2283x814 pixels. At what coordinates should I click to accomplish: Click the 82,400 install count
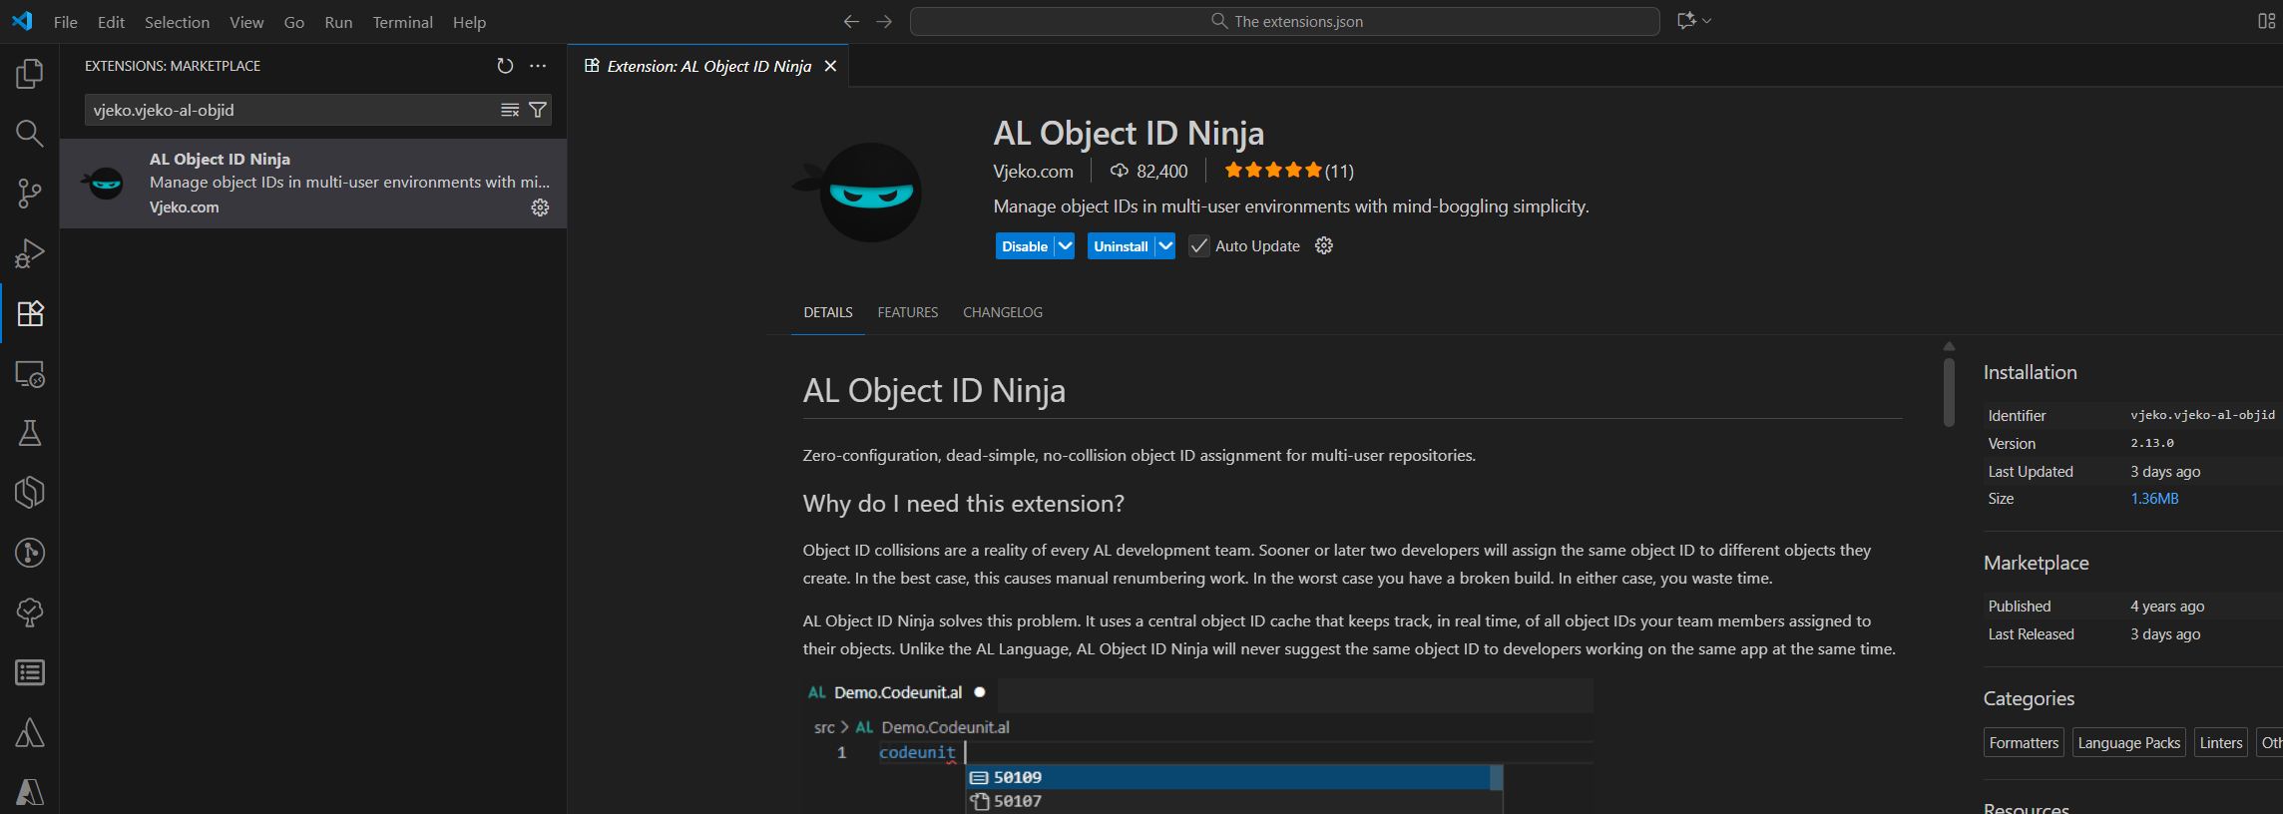[1149, 172]
